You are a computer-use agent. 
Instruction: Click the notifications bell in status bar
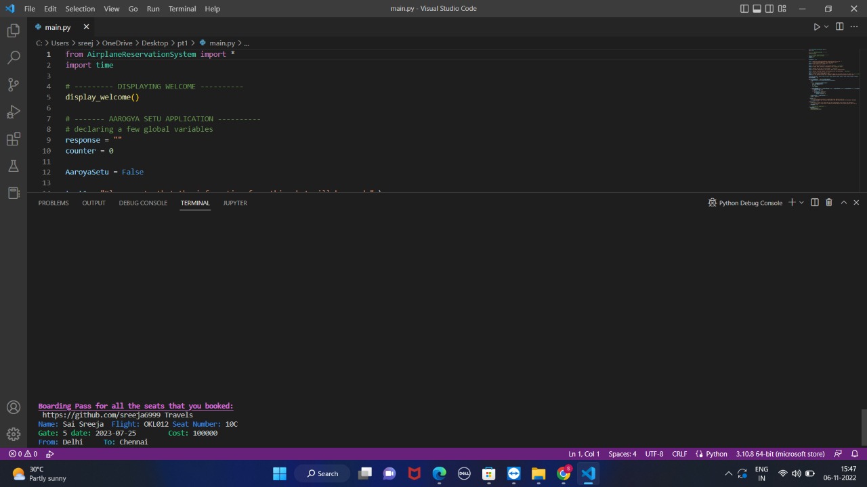[855, 454]
